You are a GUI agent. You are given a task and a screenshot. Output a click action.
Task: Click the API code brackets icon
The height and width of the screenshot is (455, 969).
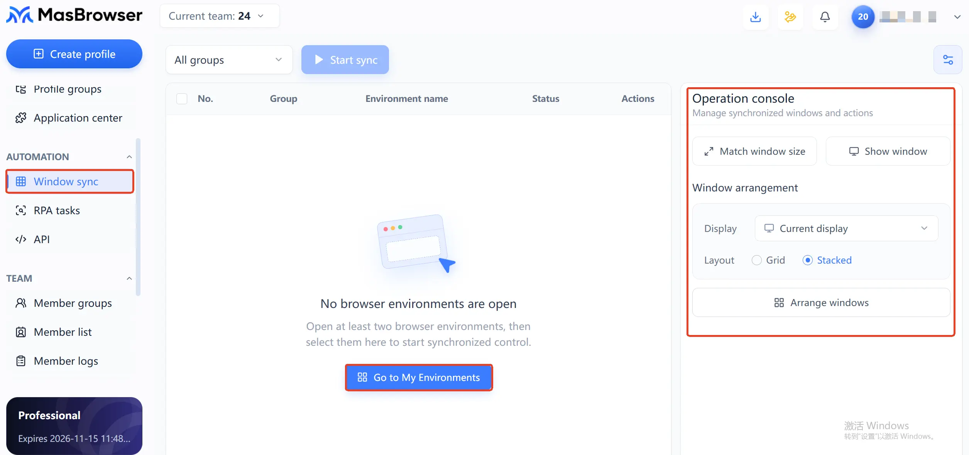click(x=21, y=239)
